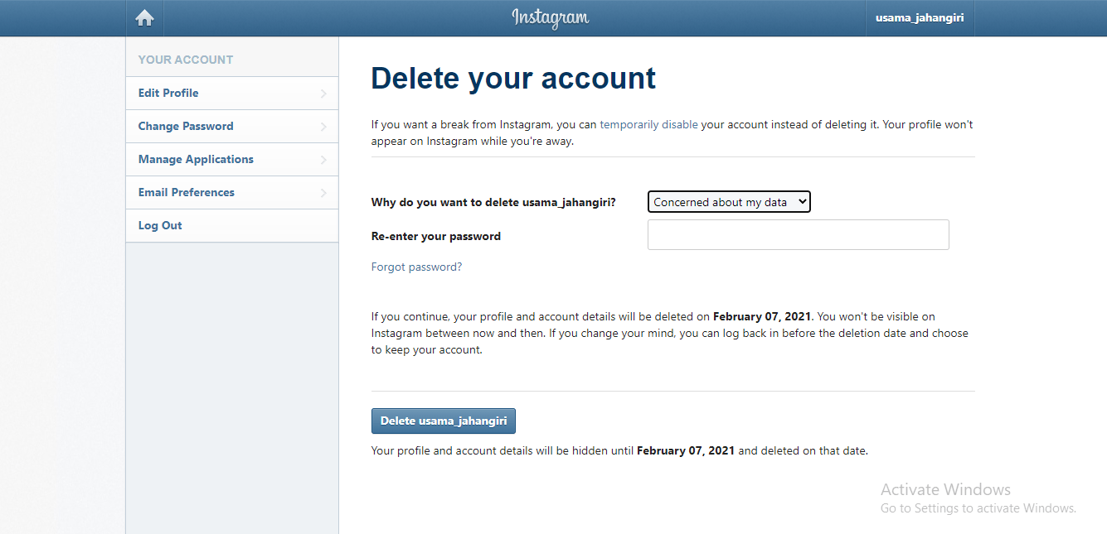The image size is (1107, 534).
Task: Click the Forgot password? link
Action: (x=416, y=267)
